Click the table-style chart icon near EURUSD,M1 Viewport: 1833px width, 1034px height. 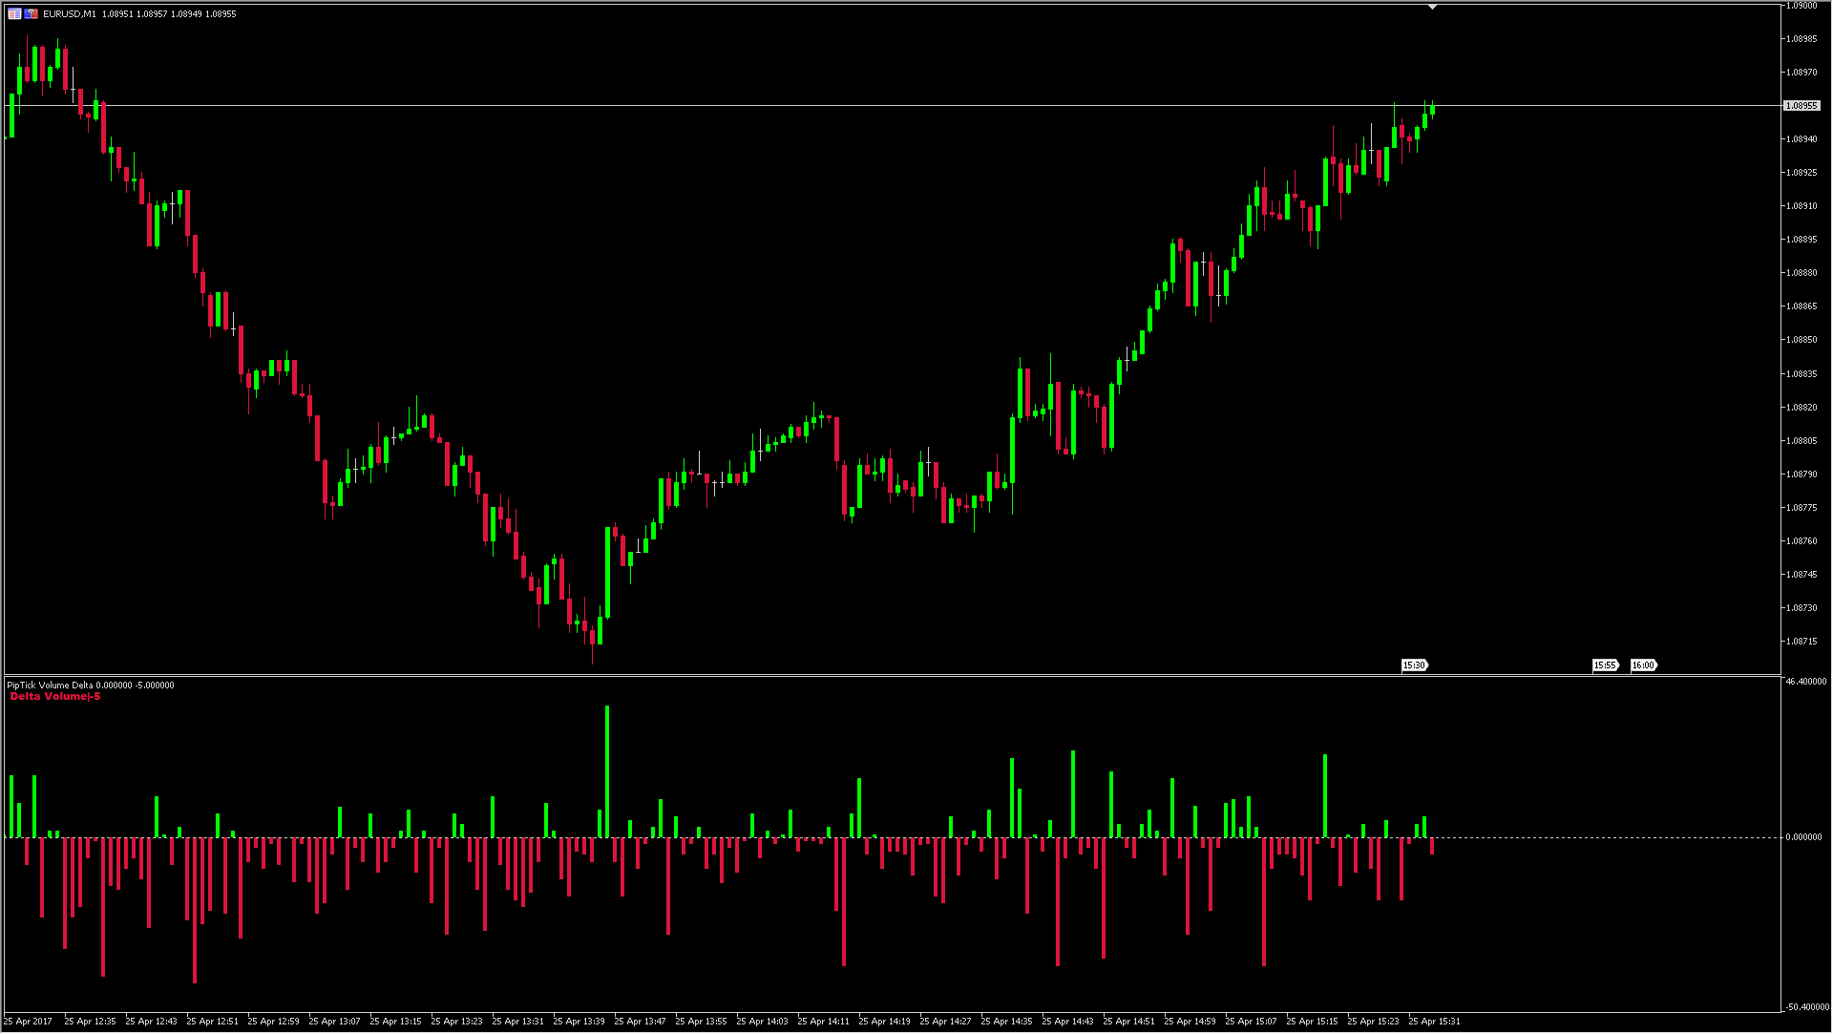pos(14,14)
